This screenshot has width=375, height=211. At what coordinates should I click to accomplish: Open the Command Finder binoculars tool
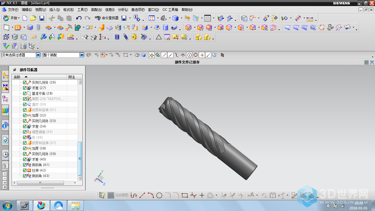107,18
